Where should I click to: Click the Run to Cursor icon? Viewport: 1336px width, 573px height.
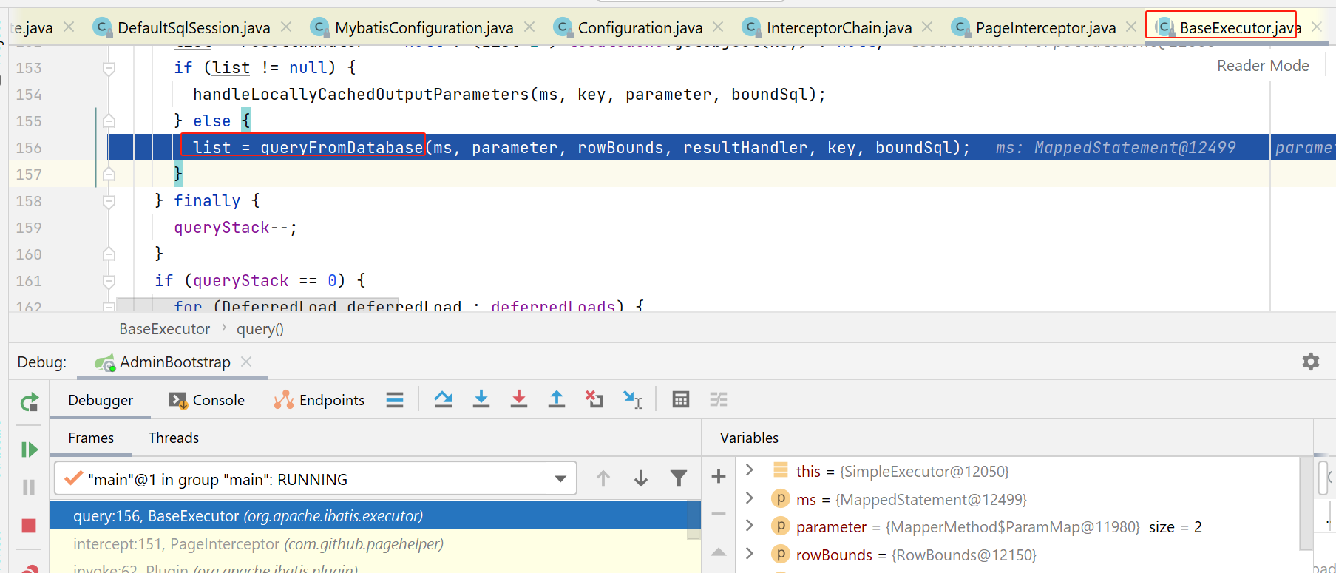click(632, 400)
